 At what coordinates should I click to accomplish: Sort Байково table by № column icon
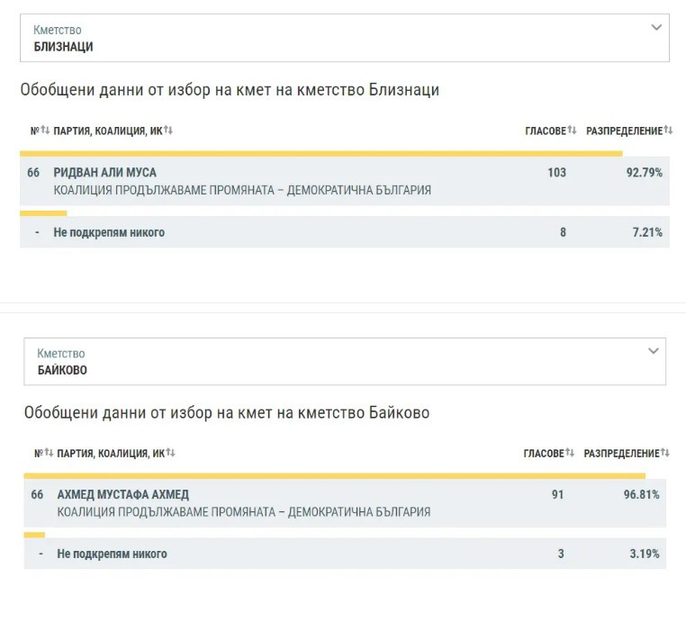50,454
